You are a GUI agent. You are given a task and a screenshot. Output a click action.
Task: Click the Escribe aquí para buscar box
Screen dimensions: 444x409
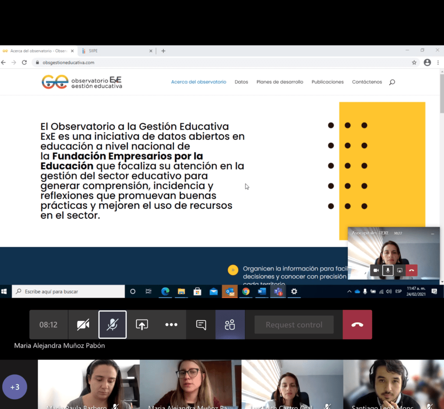(x=68, y=291)
